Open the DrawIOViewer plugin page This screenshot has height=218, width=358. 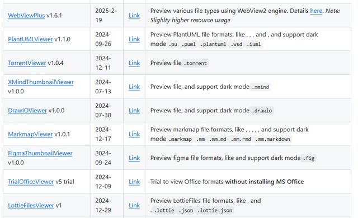pos(27,110)
